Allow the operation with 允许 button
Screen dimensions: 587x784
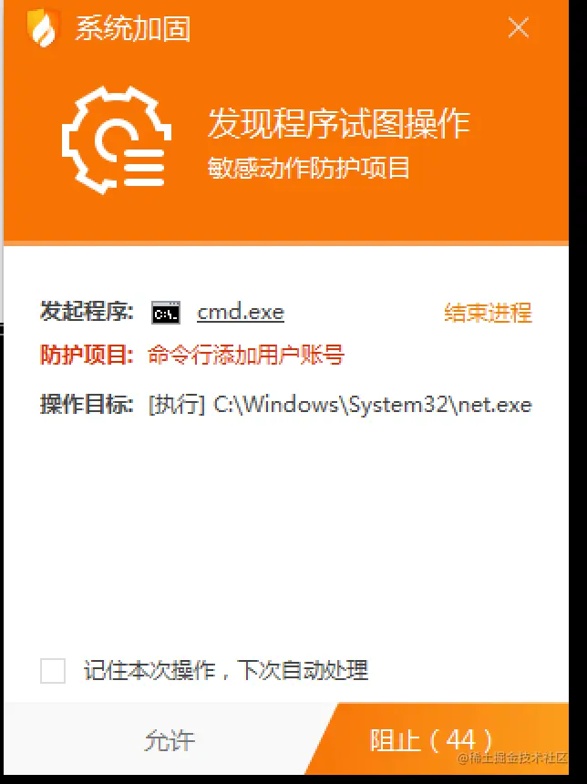(x=170, y=740)
